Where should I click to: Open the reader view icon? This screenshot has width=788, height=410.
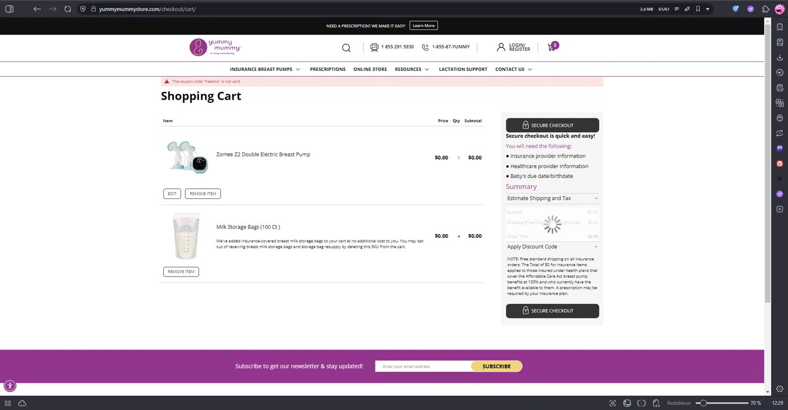(676, 9)
